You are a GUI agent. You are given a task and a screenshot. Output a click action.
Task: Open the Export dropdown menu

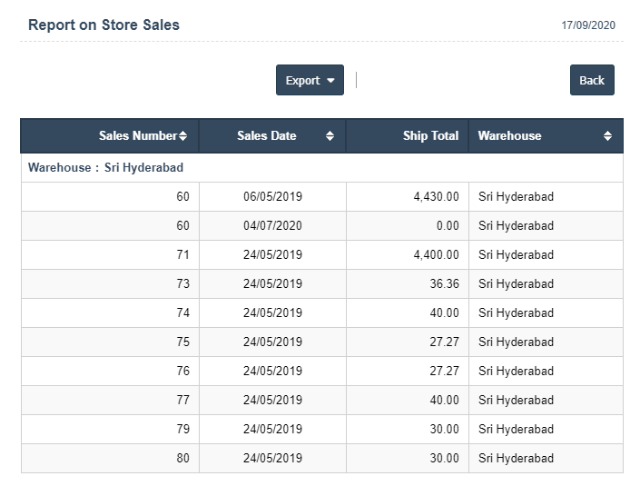pos(310,81)
